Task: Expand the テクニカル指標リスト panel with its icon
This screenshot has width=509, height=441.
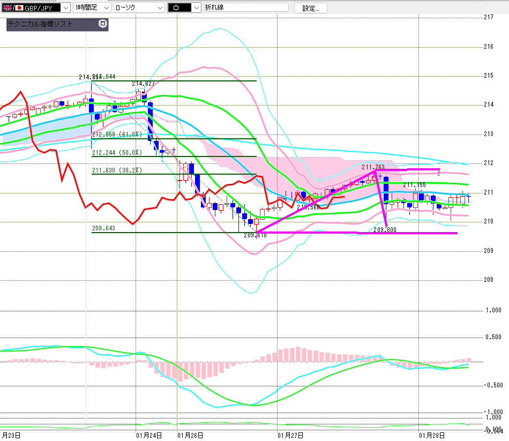Action: pos(103,24)
